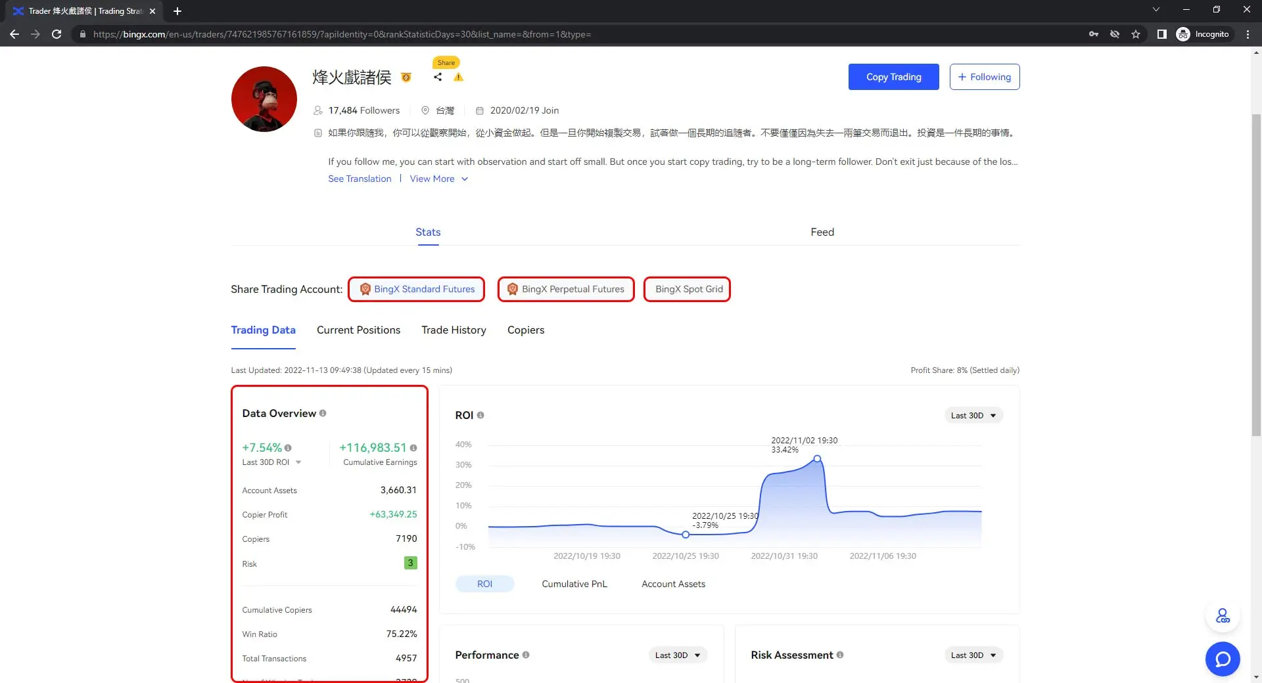The height and width of the screenshot is (683, 1262).
Task: Click the followers person icon
Action: pyautogui.click(x=318, y=110)
